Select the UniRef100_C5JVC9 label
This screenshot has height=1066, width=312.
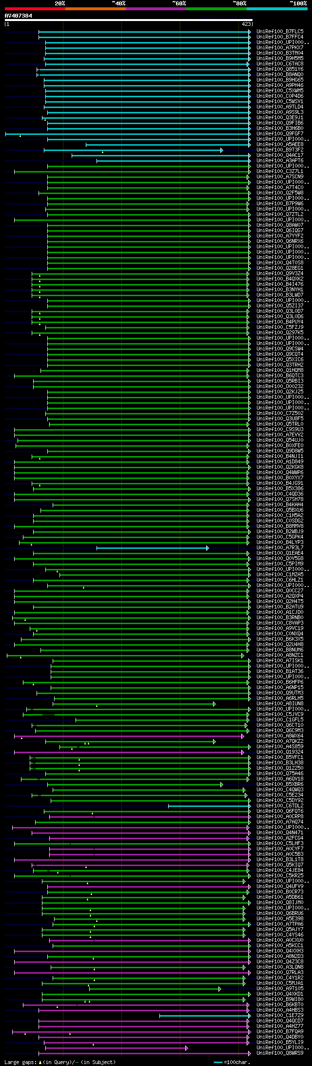(x=280, y=715)
